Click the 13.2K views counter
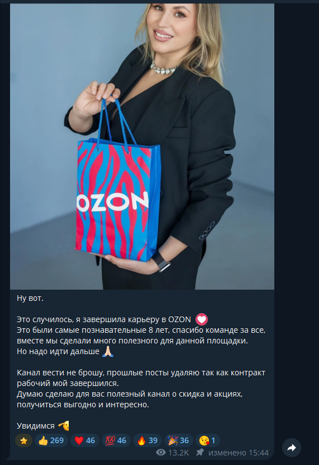Viewport: 319px width, 465px height. click(179, 453)
